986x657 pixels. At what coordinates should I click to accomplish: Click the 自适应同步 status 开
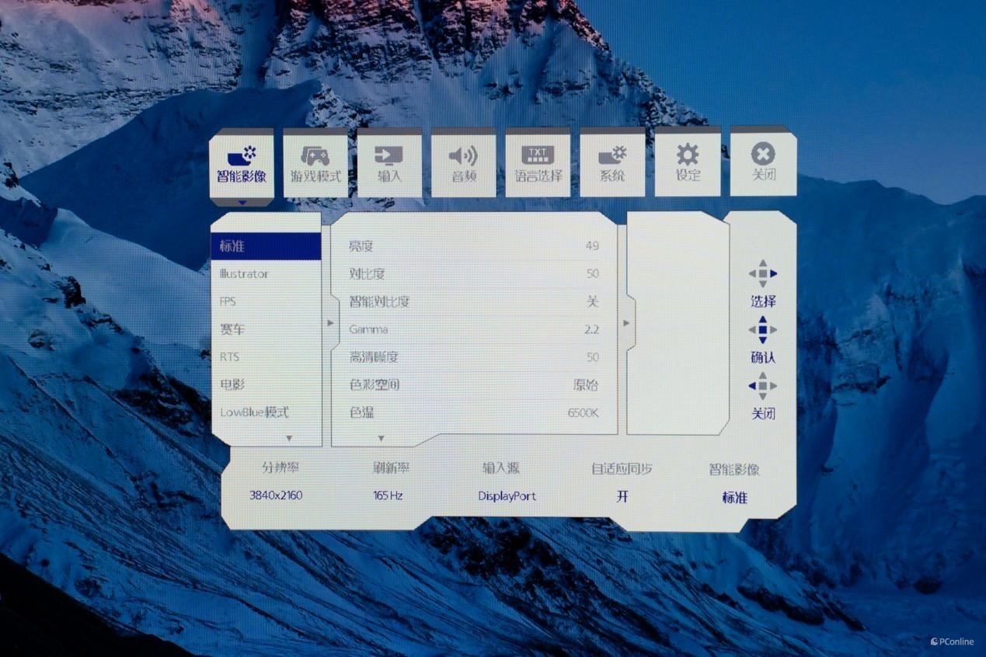622,496
